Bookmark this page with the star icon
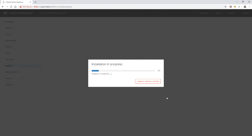The width and height of the screenshot is (252, 136). (x=225, y=7)
